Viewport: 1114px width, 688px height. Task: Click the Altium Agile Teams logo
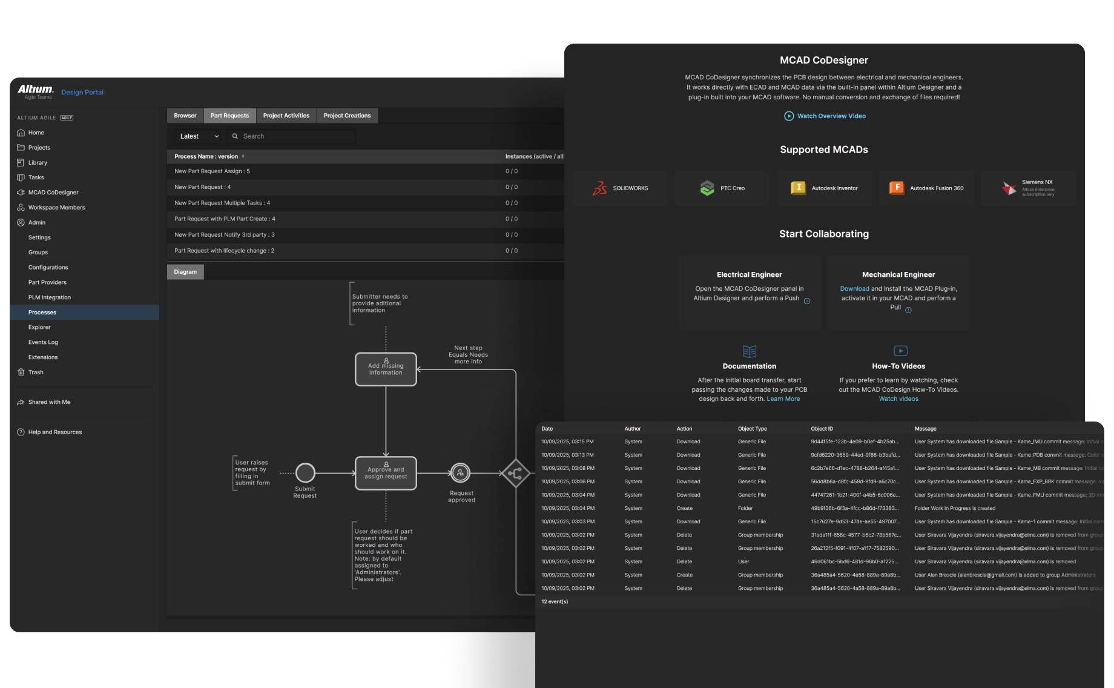coord(35,91)
